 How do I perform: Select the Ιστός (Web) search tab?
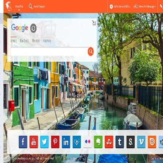click(14, 41)
